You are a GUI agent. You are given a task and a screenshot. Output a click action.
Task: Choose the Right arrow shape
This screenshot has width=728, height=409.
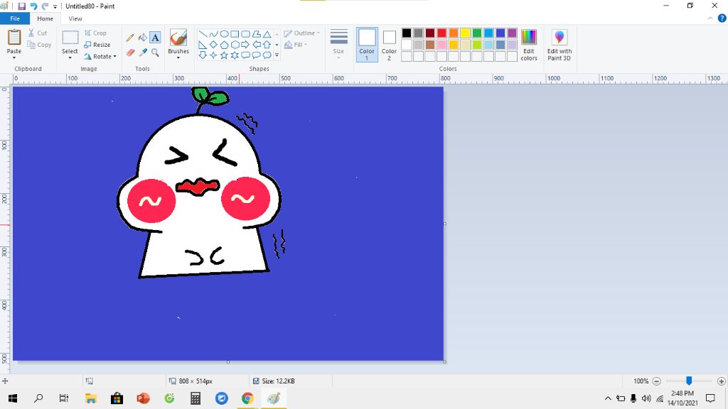coord(245,45)
